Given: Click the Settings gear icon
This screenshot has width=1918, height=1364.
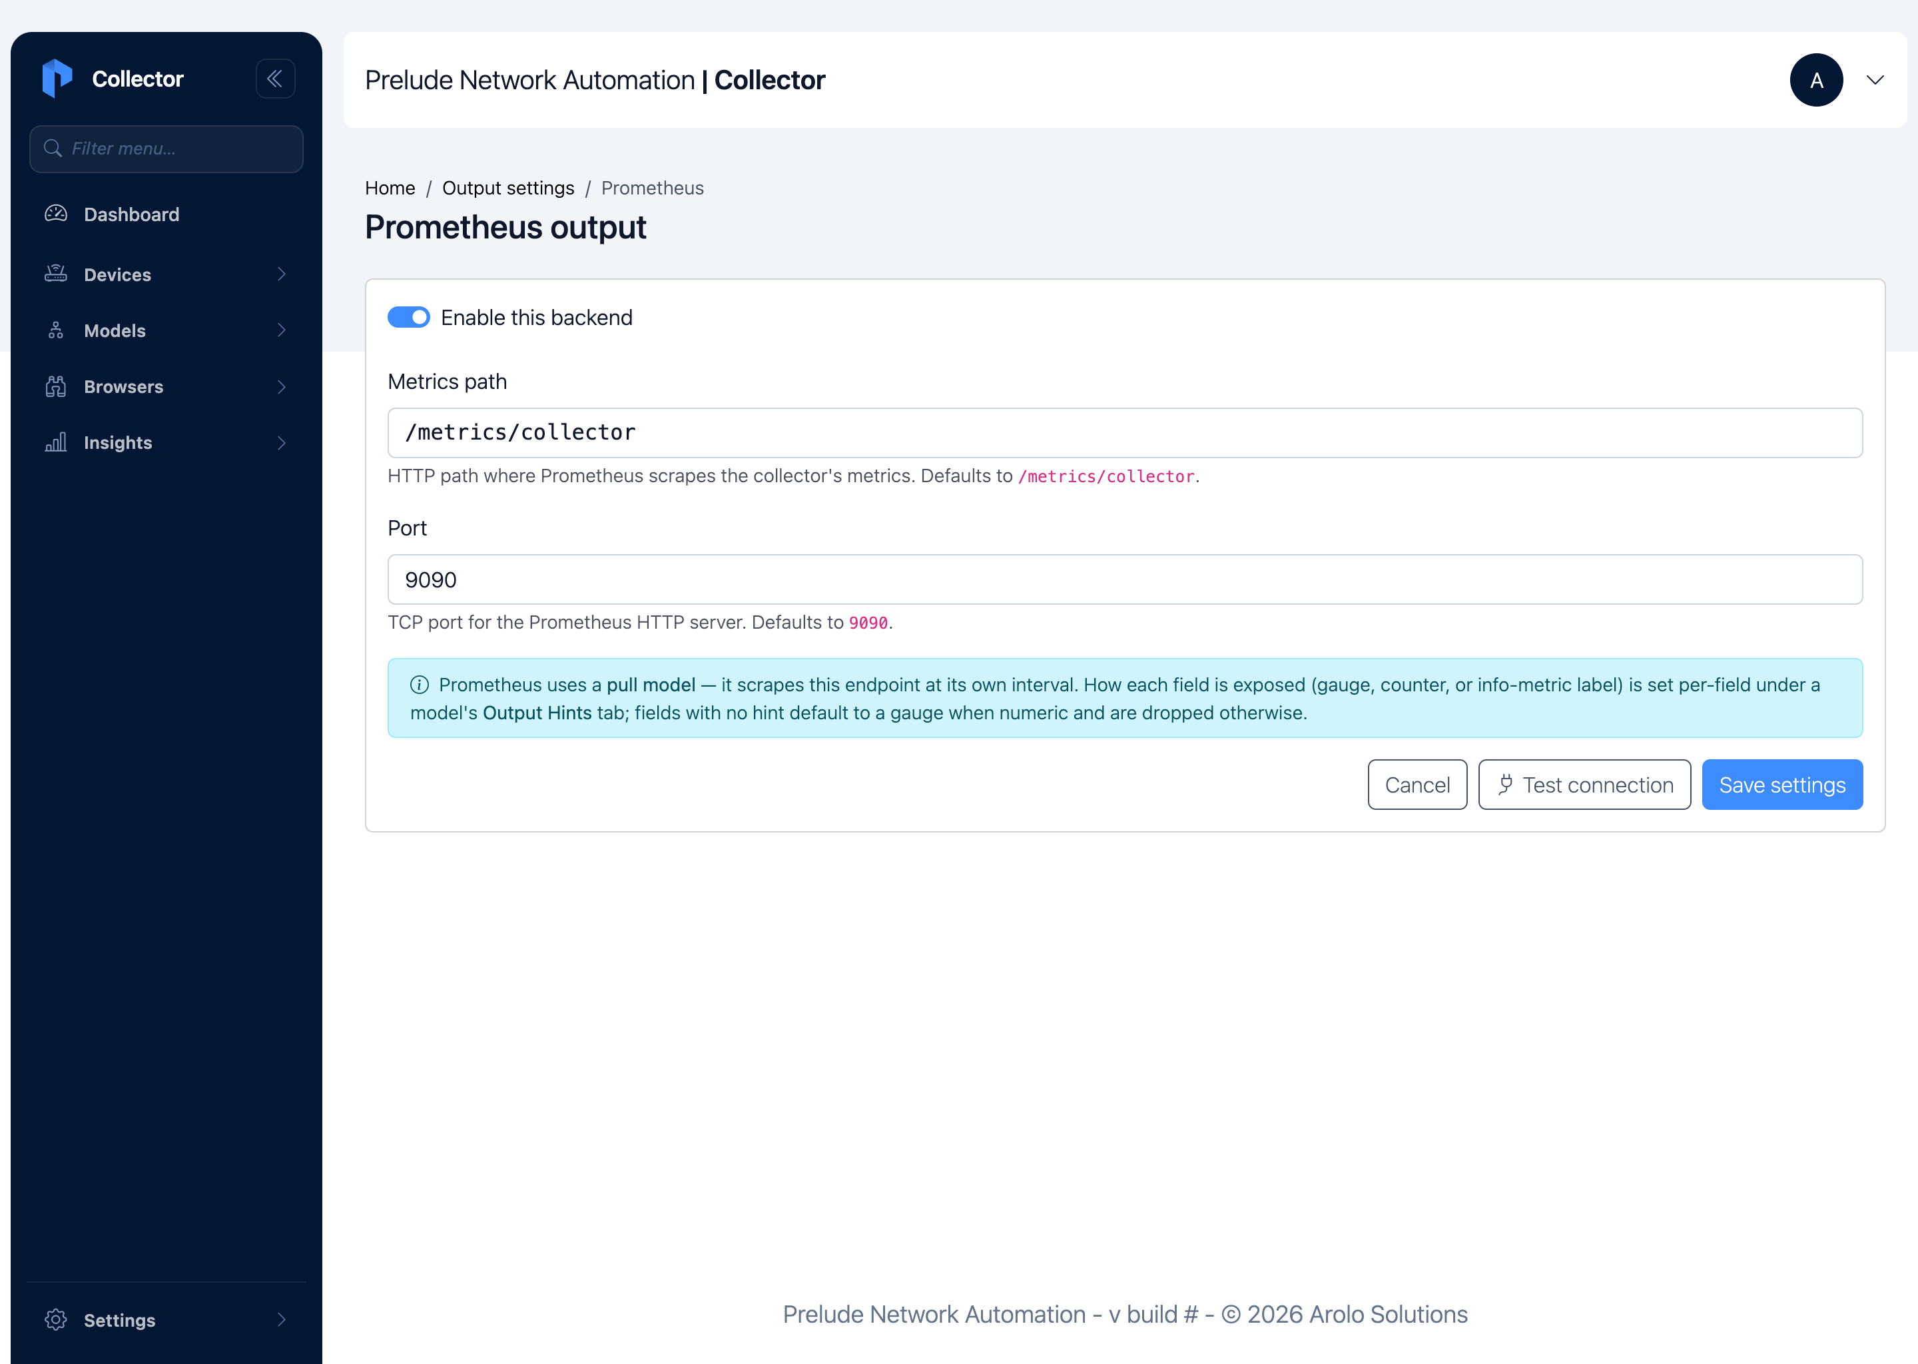Looking at the screenshot, I should tap(55, 1319).
